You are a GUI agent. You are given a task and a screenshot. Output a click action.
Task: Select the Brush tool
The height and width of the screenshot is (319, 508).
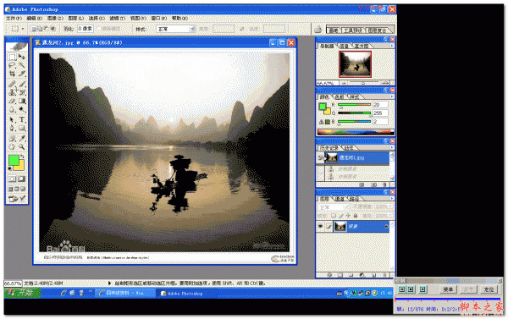point(22,85)
